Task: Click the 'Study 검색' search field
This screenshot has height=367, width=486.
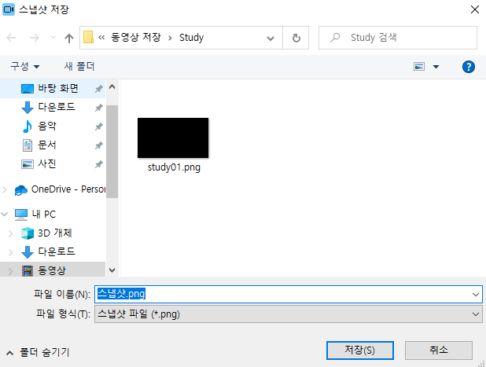Action: tap(398, 38)
